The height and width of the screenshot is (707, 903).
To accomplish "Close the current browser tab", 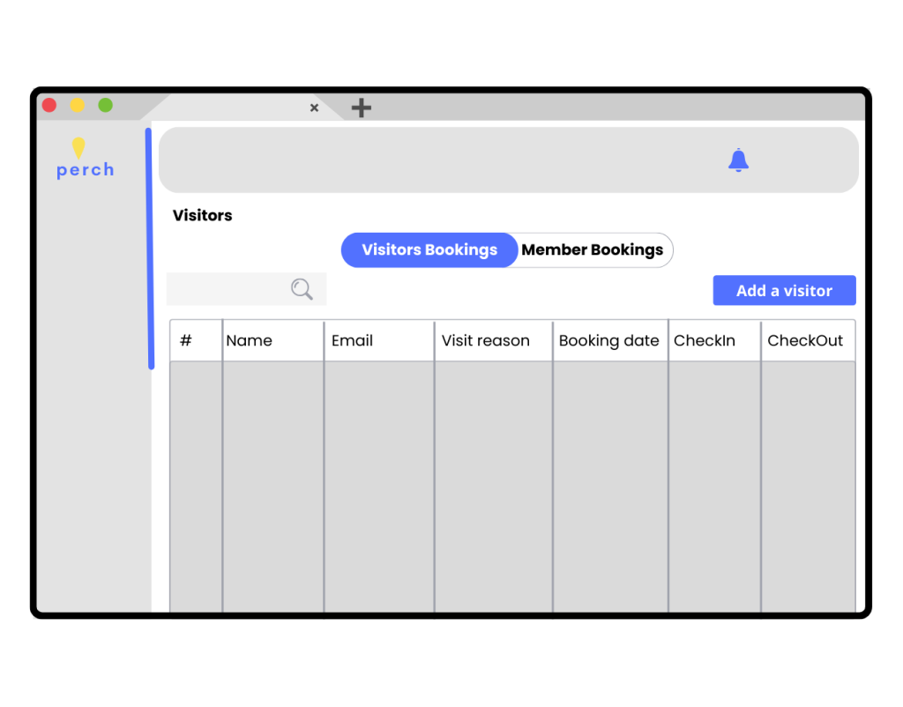I will [314, 108].
